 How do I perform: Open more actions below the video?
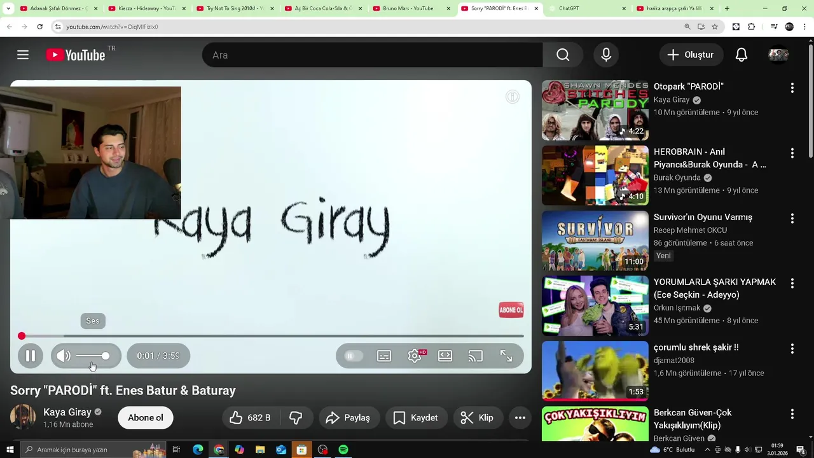(x=520, y=417)
